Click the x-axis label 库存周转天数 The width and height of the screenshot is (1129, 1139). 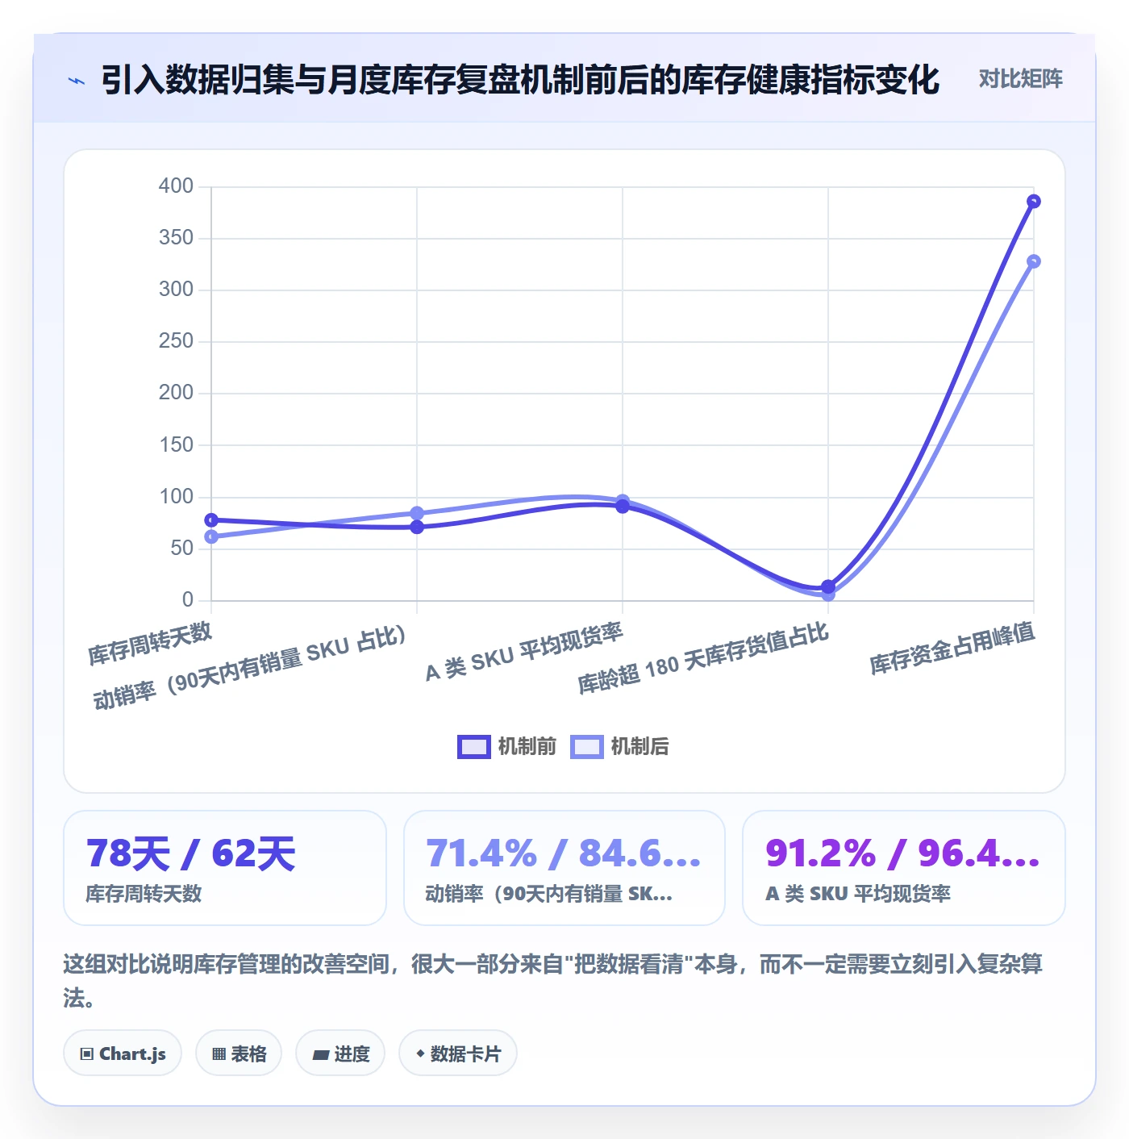pyautogui.click(x=150, y=644)
